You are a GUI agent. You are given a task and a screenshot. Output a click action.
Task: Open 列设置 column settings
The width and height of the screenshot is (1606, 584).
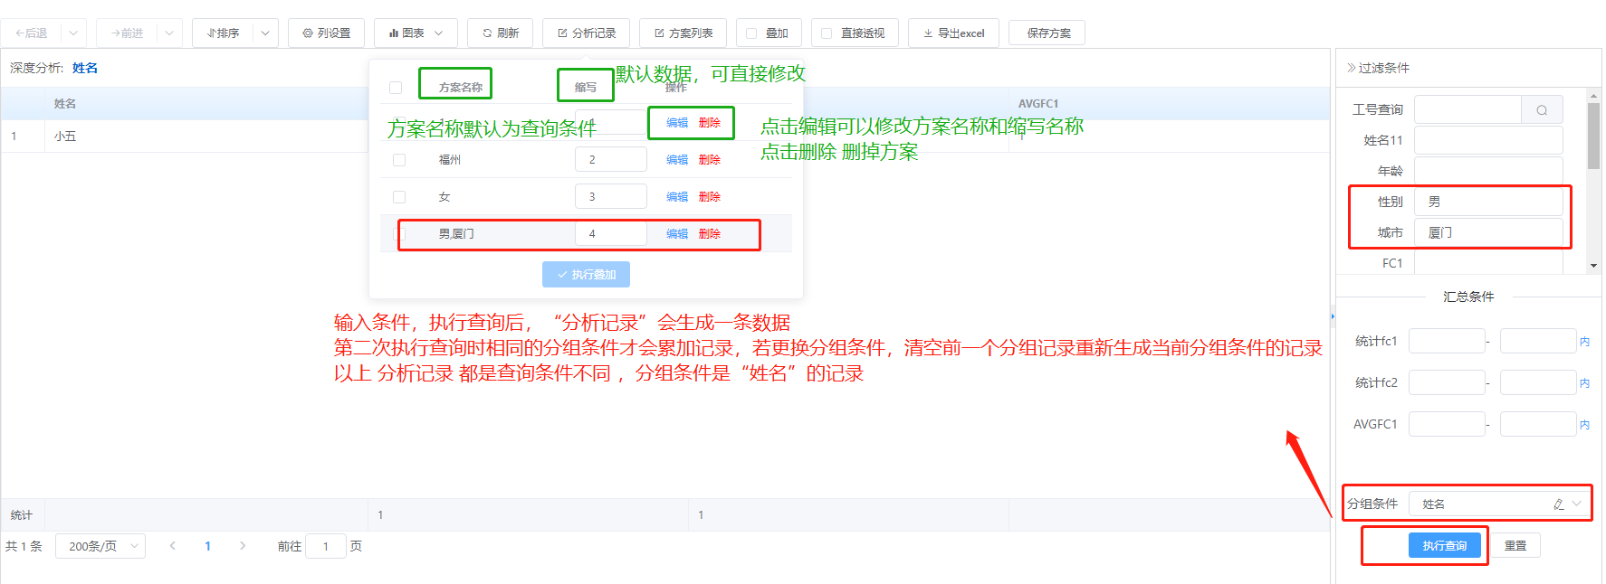pos(326,33)
